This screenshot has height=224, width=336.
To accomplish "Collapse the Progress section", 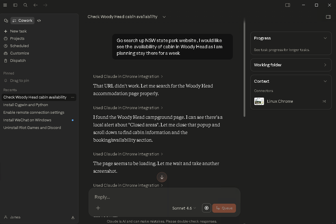I will [x=325, y=38].
